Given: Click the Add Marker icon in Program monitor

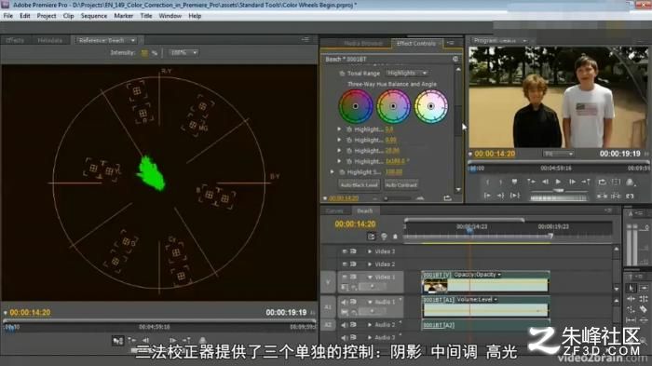Looking at the screenshot, I should tap(515, 182).
